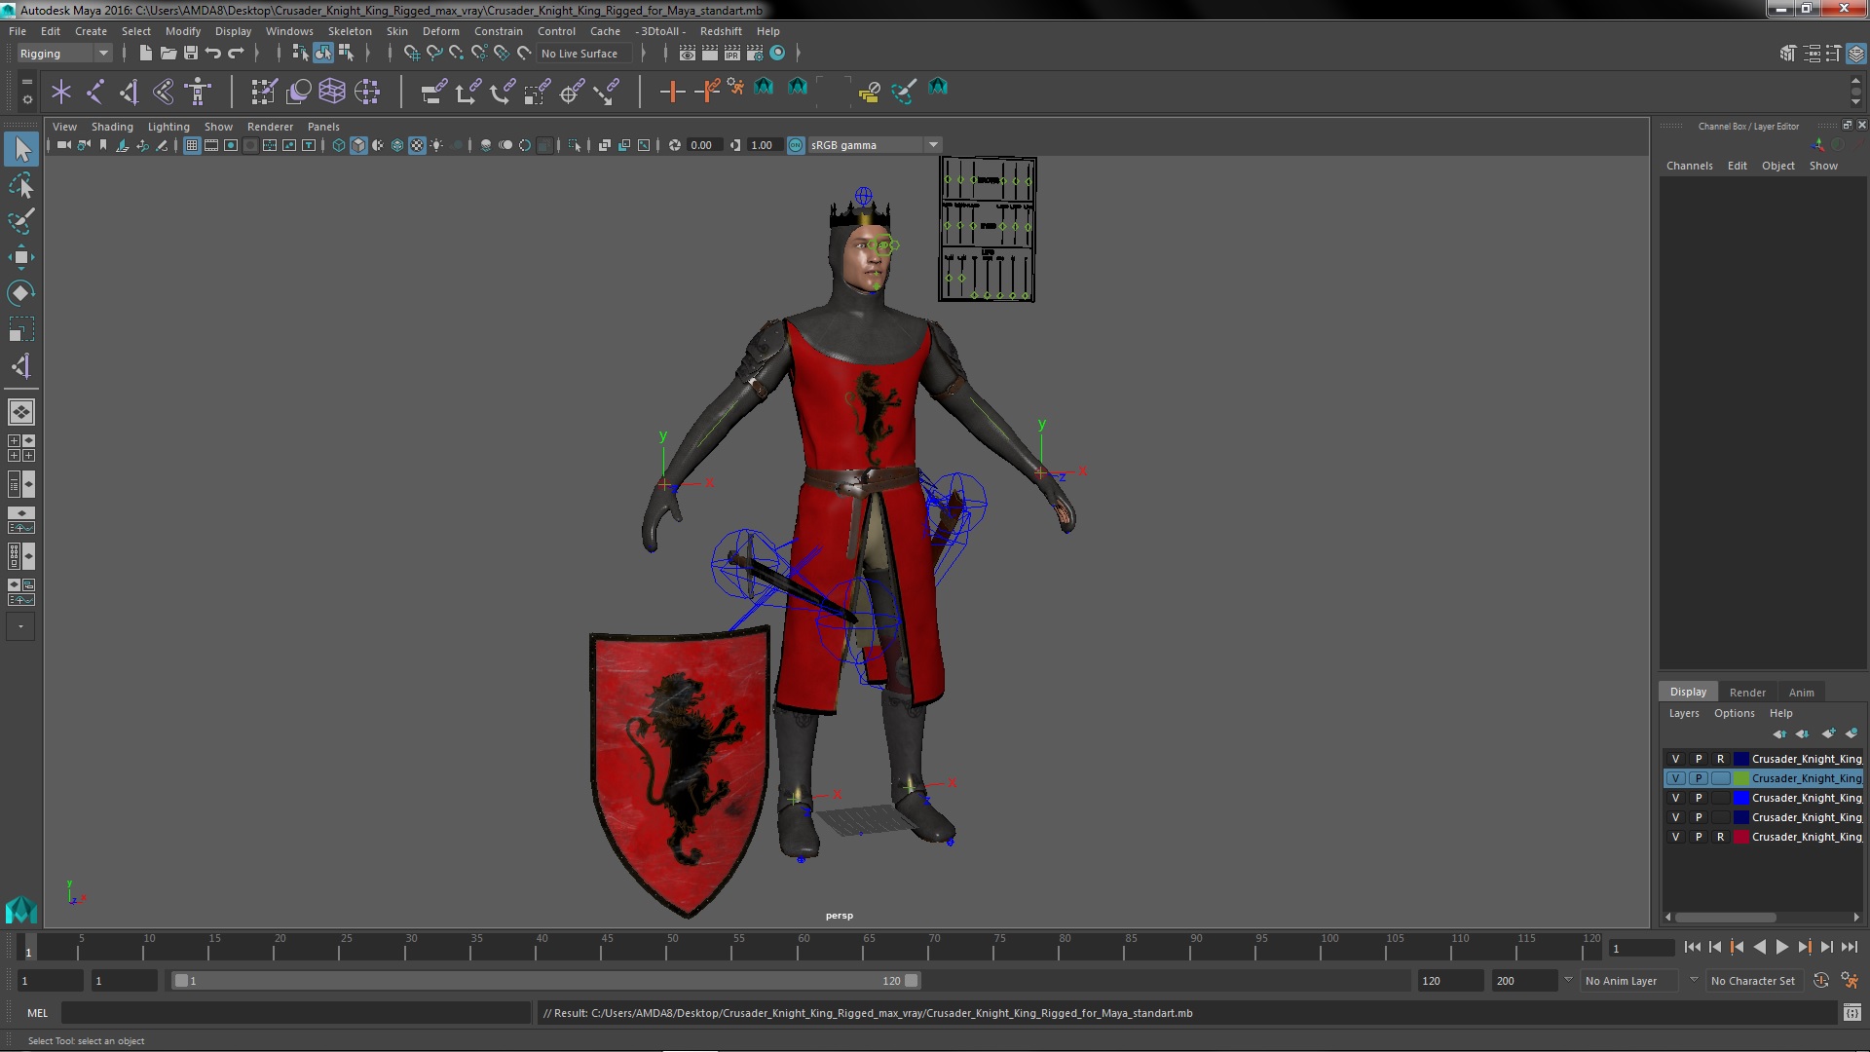Switch to the Render layer tab
Screen dimensions: 1870x1052
(x=1747, y=693)
